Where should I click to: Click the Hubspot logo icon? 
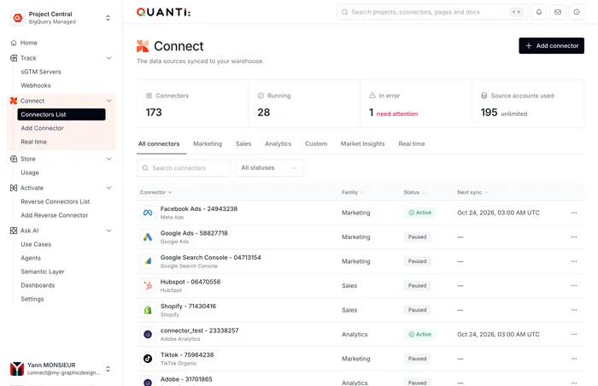(x=148, y=286)
